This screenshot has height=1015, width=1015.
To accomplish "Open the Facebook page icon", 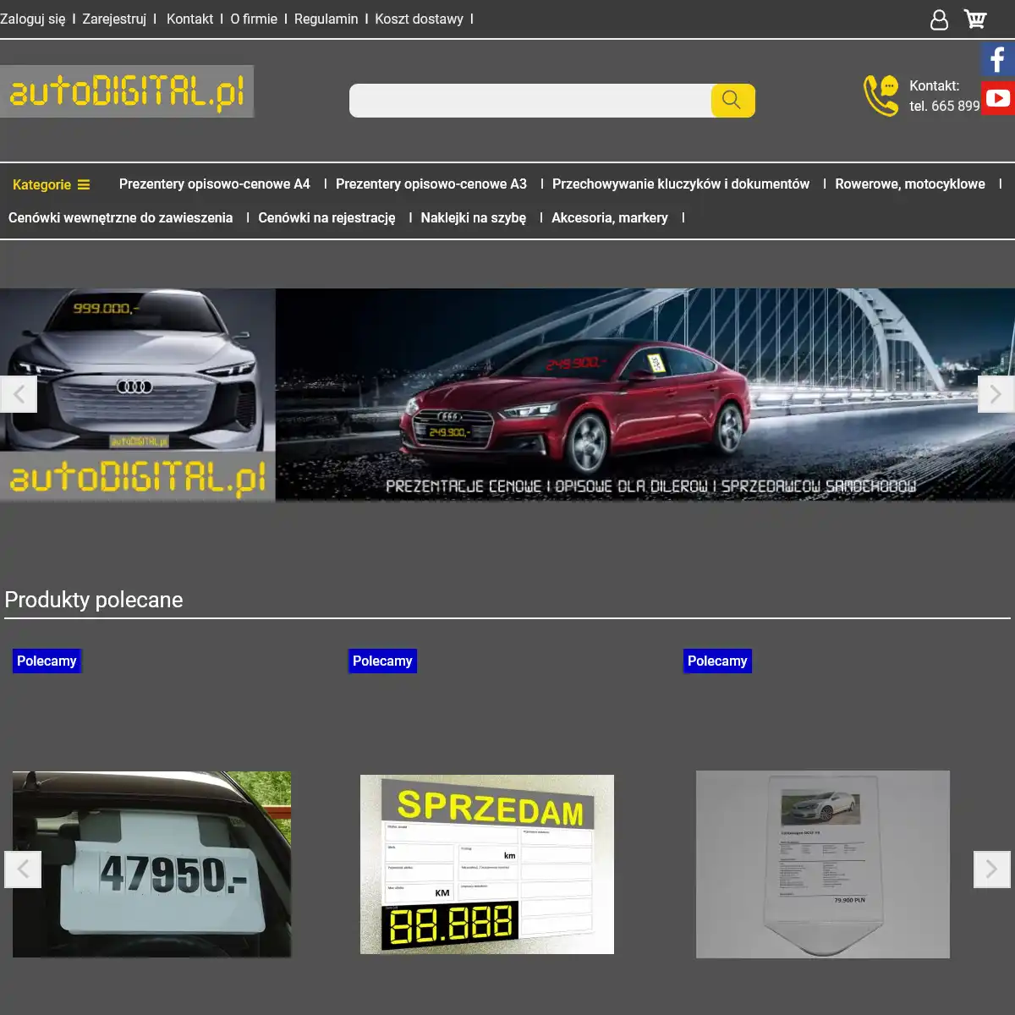I will [x=998, y=59].
